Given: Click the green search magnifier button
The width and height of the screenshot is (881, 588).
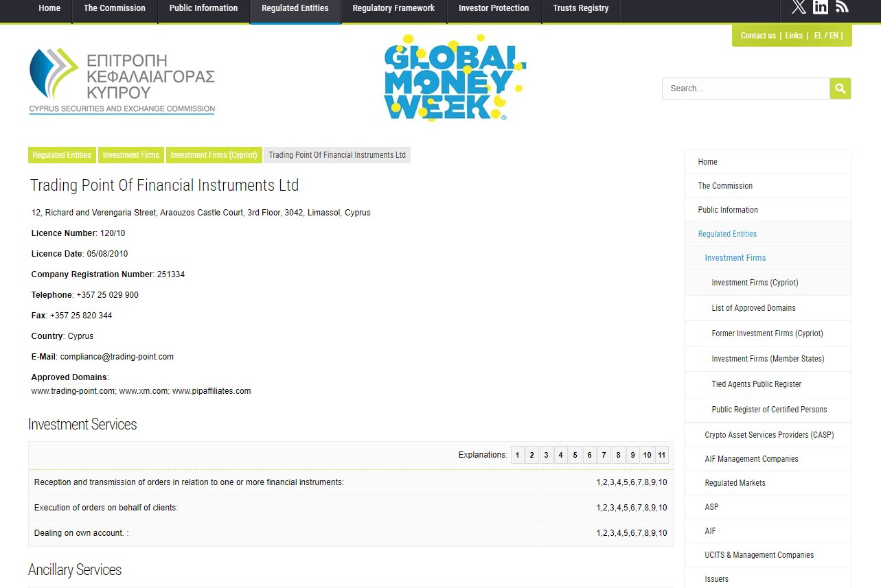Looking at the screenshot, I should (x=840, y=89).
